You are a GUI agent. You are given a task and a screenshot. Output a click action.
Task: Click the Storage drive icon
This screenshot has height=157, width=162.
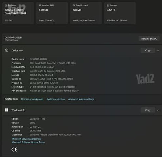click(108, 5)
